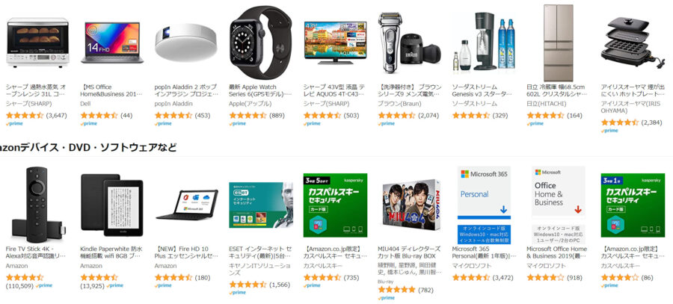Click the five-star rating under MIU404 Blu-ray
The width and height of the screenshot is (673, 304).
396,290
